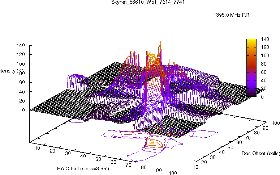
Task: Select the 0 label on the color bar
Action: click(x=262, y=97)
